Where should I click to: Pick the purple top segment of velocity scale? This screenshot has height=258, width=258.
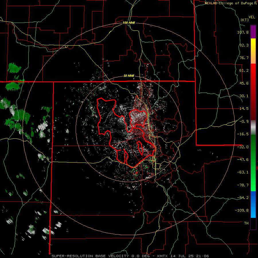click(253, 32)
